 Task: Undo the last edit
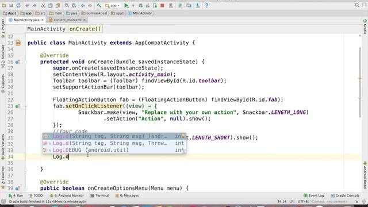tap(27, 5)
